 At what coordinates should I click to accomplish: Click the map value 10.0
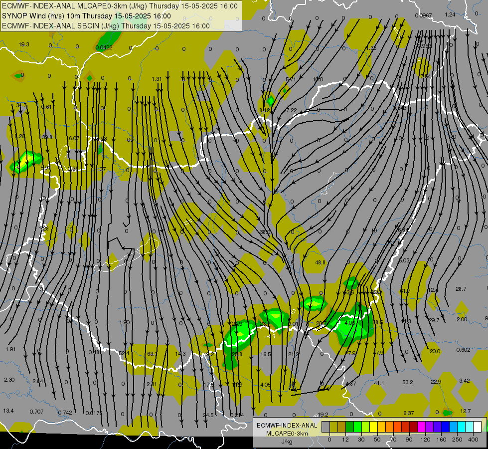pyautogui.click(x=318, y=79)
